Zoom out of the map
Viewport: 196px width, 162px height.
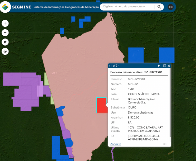pos(5,32)
